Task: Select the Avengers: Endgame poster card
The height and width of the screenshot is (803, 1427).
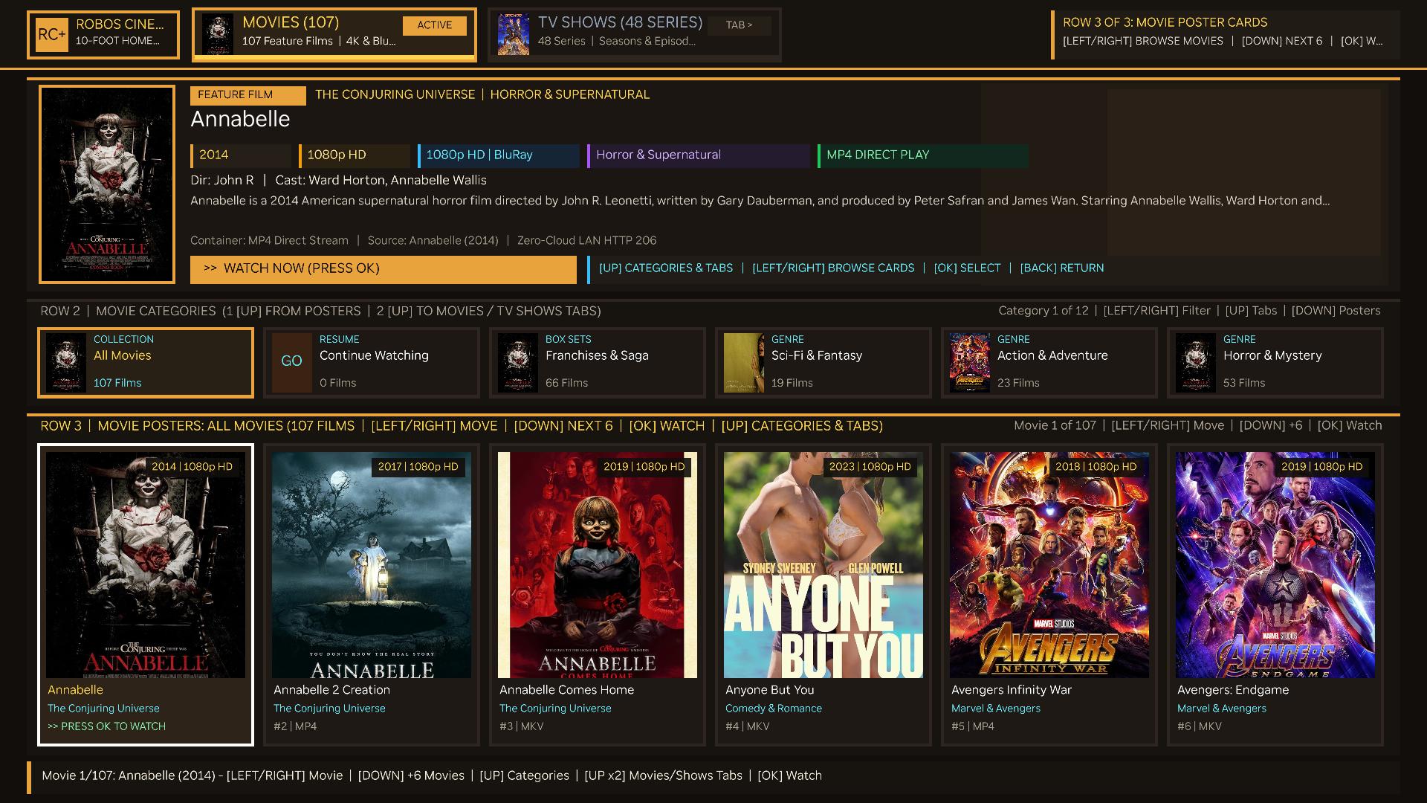Action: tap(1275, 595)
